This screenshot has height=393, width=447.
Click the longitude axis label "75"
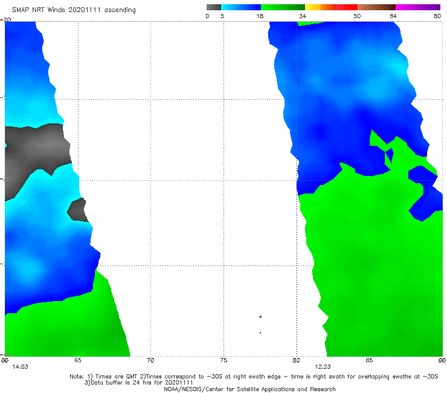click(x=224, y=360)
